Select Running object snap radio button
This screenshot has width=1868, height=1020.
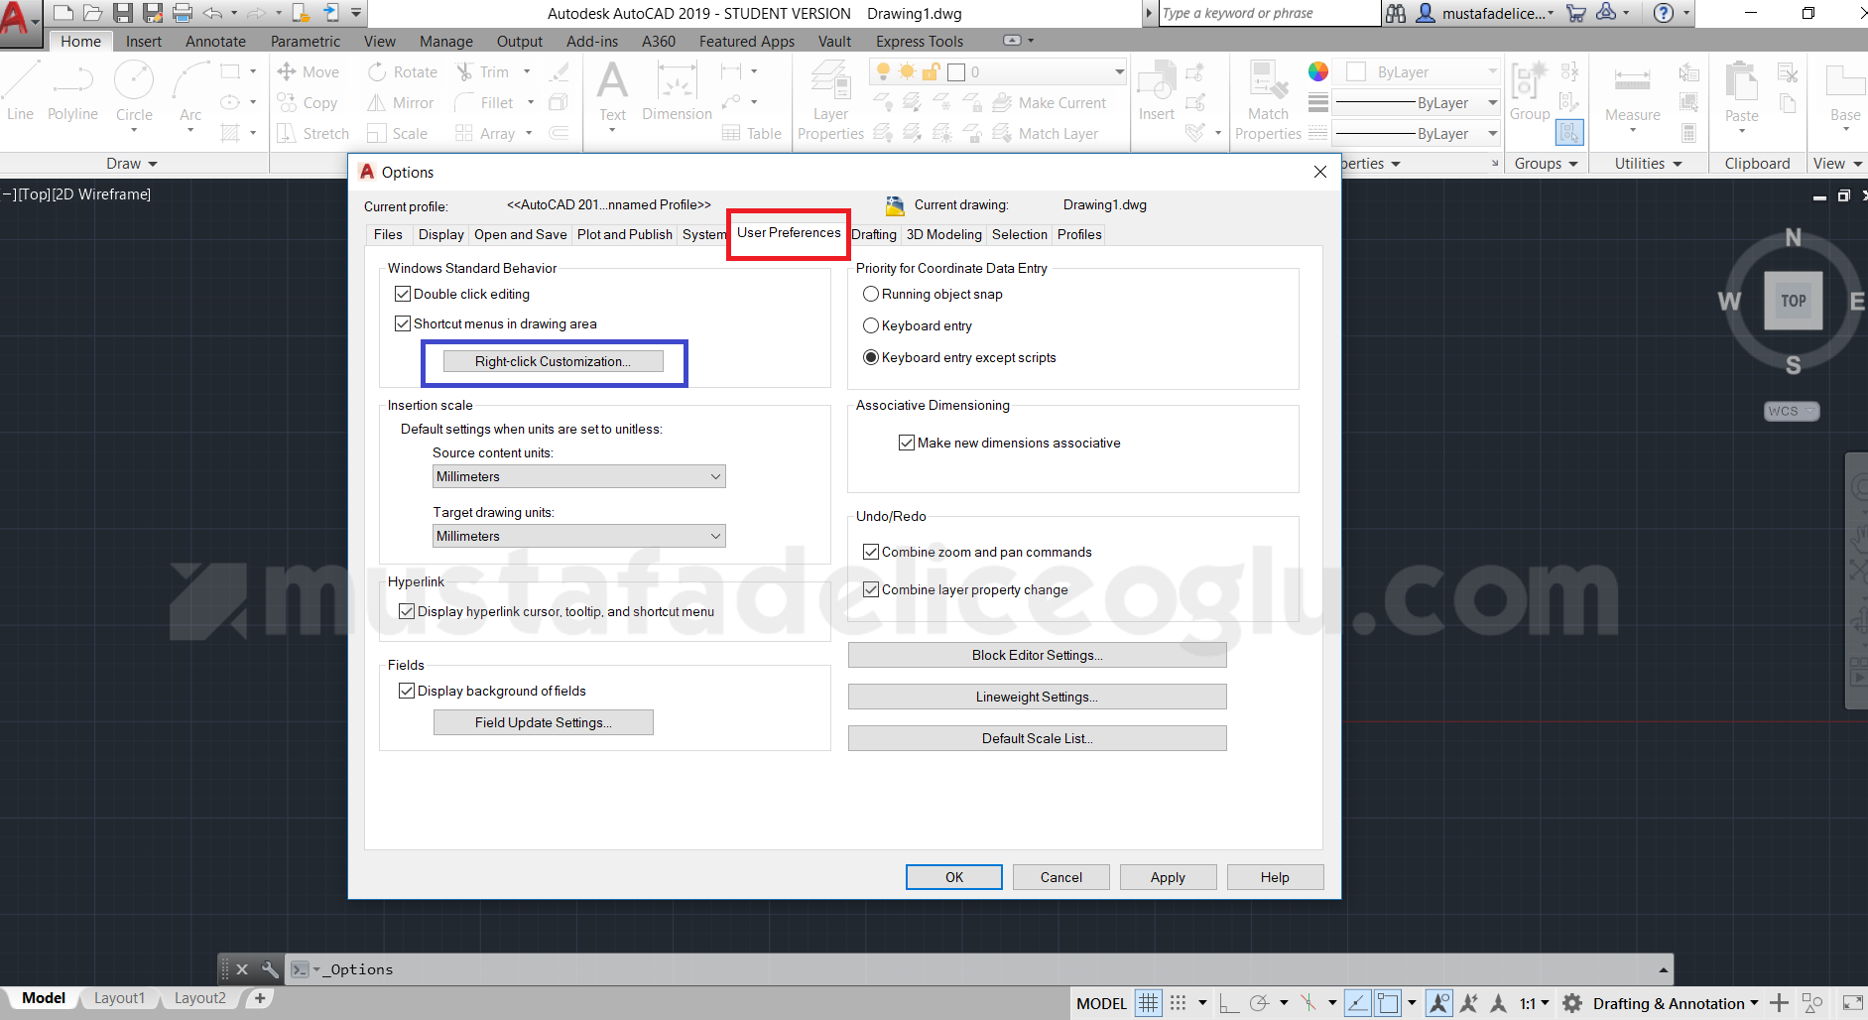point(871,294)
